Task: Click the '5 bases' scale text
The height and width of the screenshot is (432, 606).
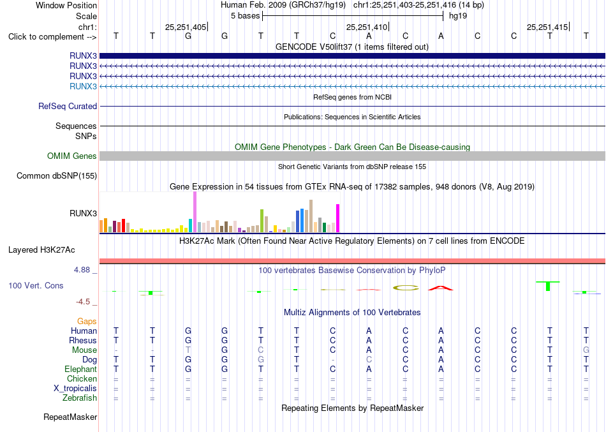Action: coord(245,16)
